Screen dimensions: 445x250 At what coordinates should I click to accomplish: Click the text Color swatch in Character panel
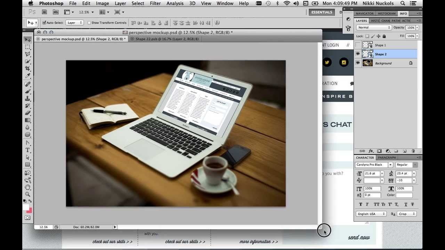click(x=404, y=195)
